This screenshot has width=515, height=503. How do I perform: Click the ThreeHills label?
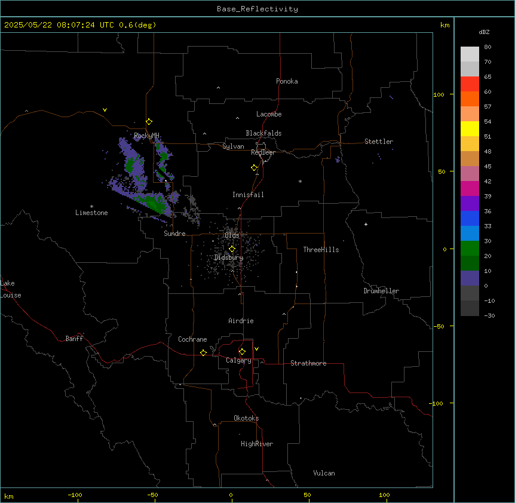pyautogui.click(x=321, y=250)
